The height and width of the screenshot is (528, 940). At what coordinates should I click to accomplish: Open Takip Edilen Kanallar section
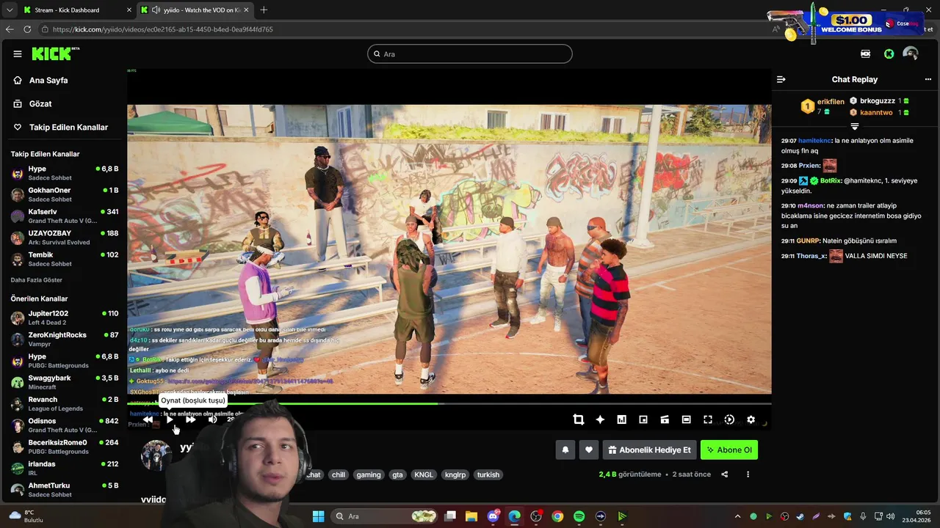(68, 127)
